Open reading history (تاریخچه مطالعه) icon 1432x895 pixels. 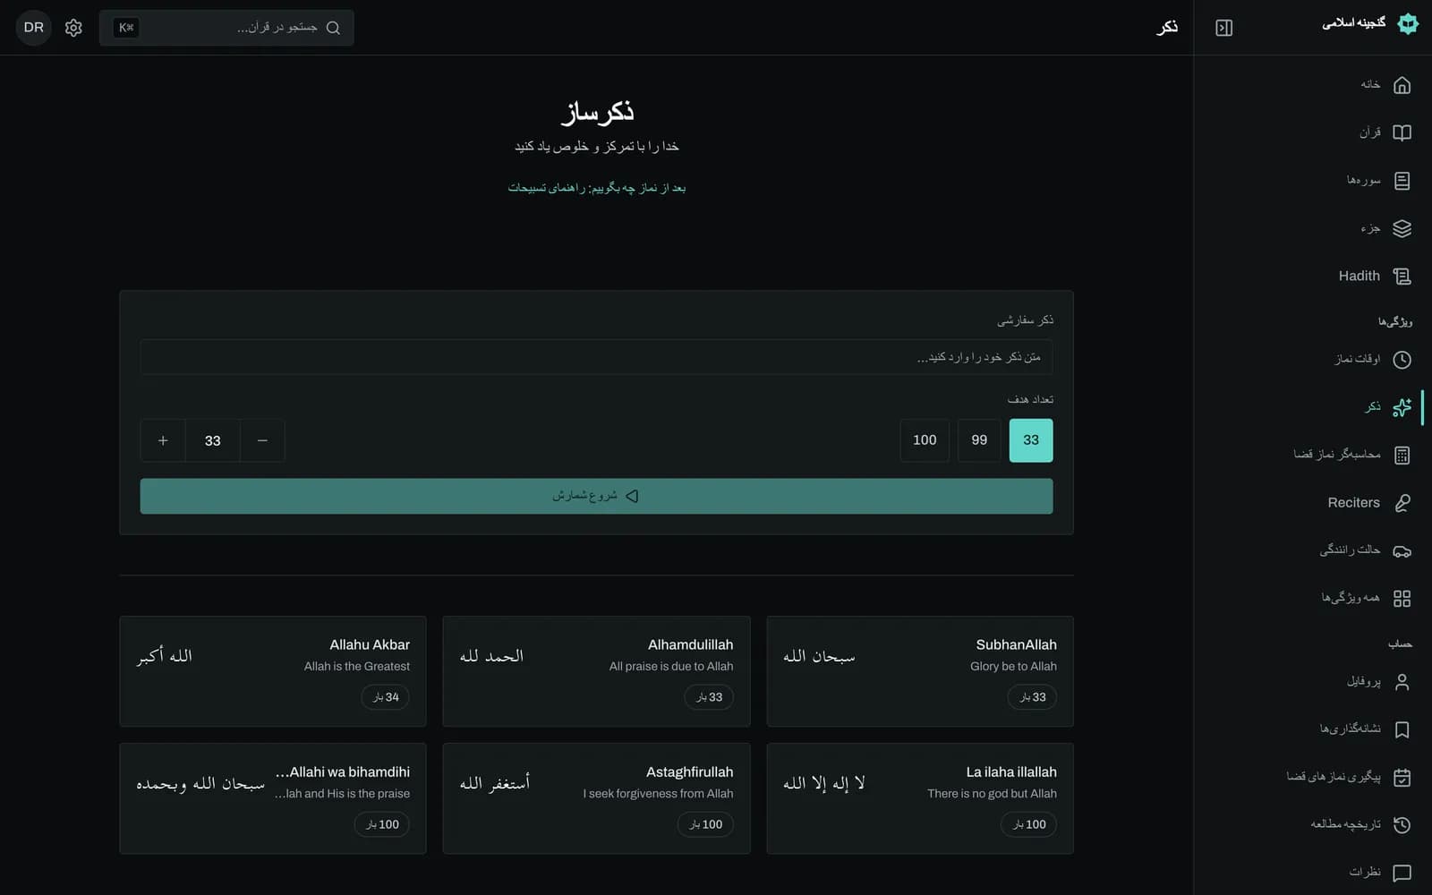click(1402, 824)
